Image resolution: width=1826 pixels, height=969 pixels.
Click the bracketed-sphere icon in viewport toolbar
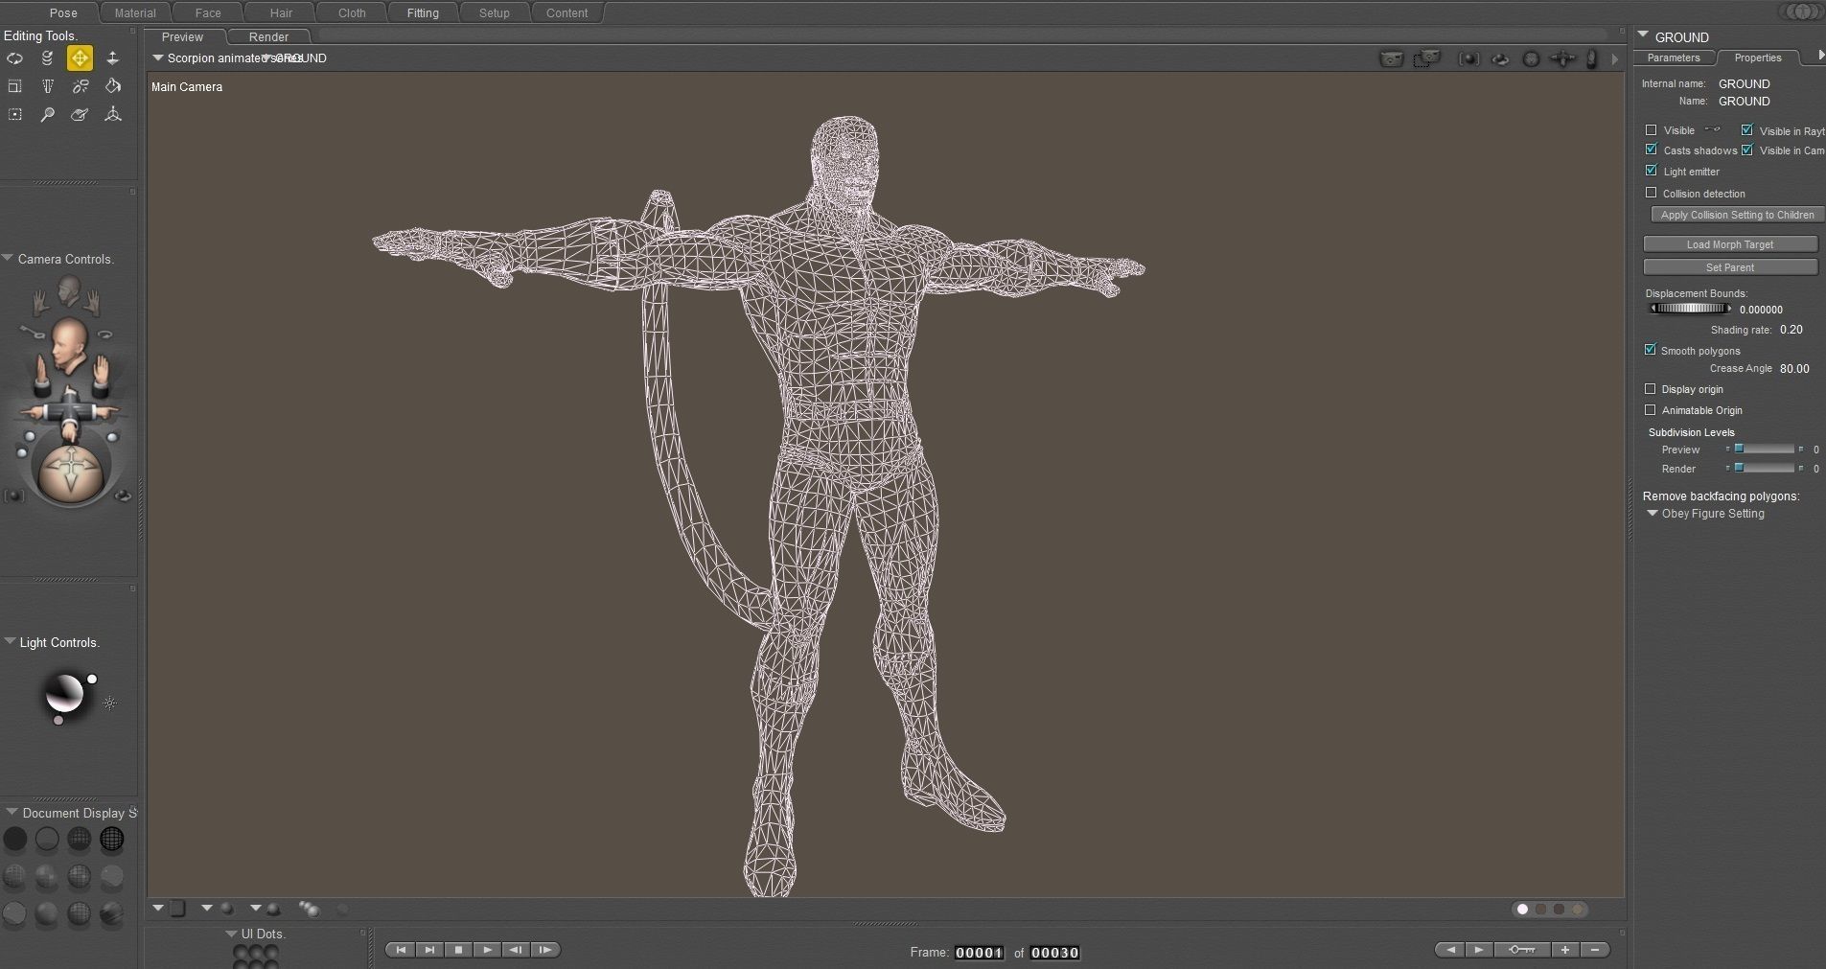[1468, 59]
